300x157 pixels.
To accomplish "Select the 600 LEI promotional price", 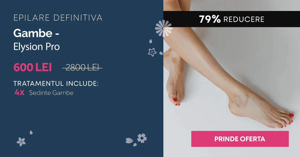I will tap(32, 67).
